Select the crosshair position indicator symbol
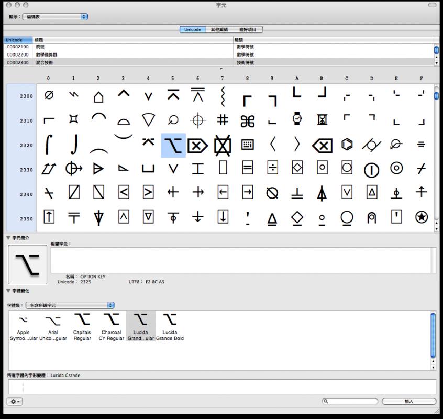Screen dimensions: 443x419 click(x=197, y=121)
